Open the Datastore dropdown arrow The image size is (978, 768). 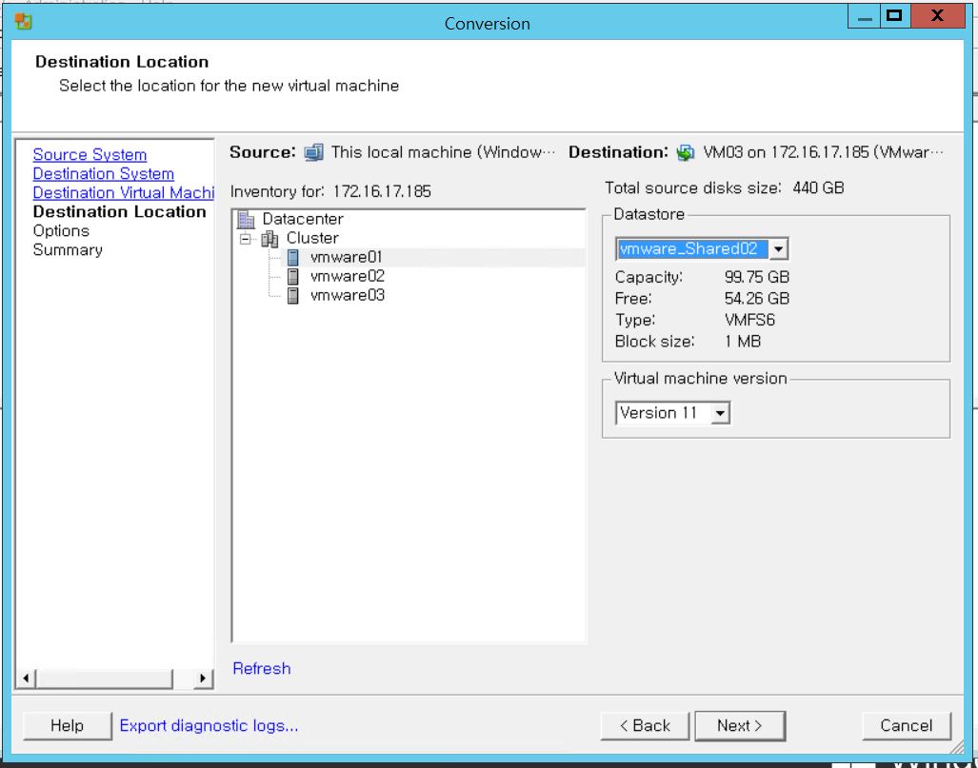pyautogui.click(x=778, y=249)
